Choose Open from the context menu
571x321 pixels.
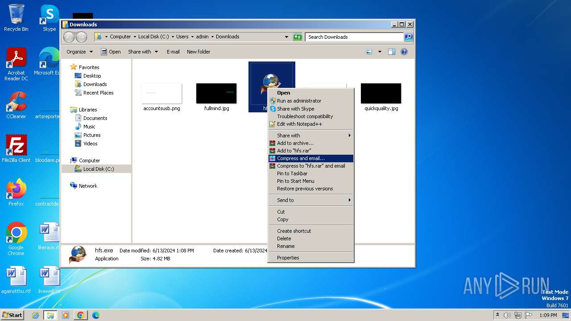tap(310, 93)
